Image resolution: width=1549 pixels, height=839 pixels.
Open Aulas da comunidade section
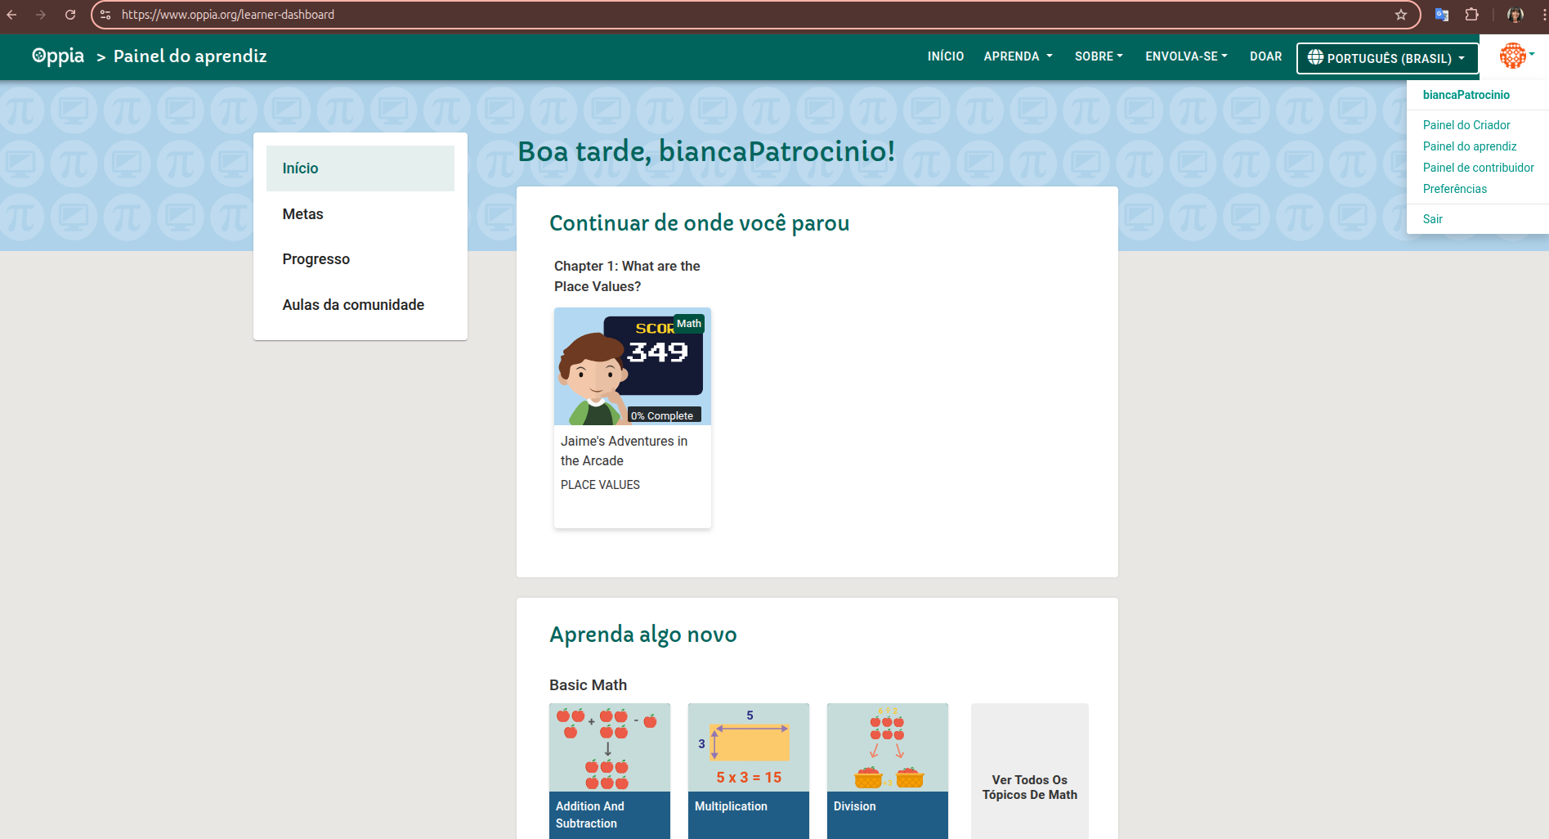click(x=353, y=305)
